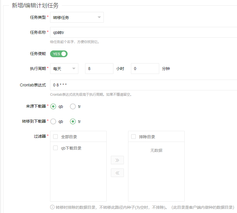Click the 任务名称 input field
The width and height of the screenshot is (237, 213).
[143, 32]
